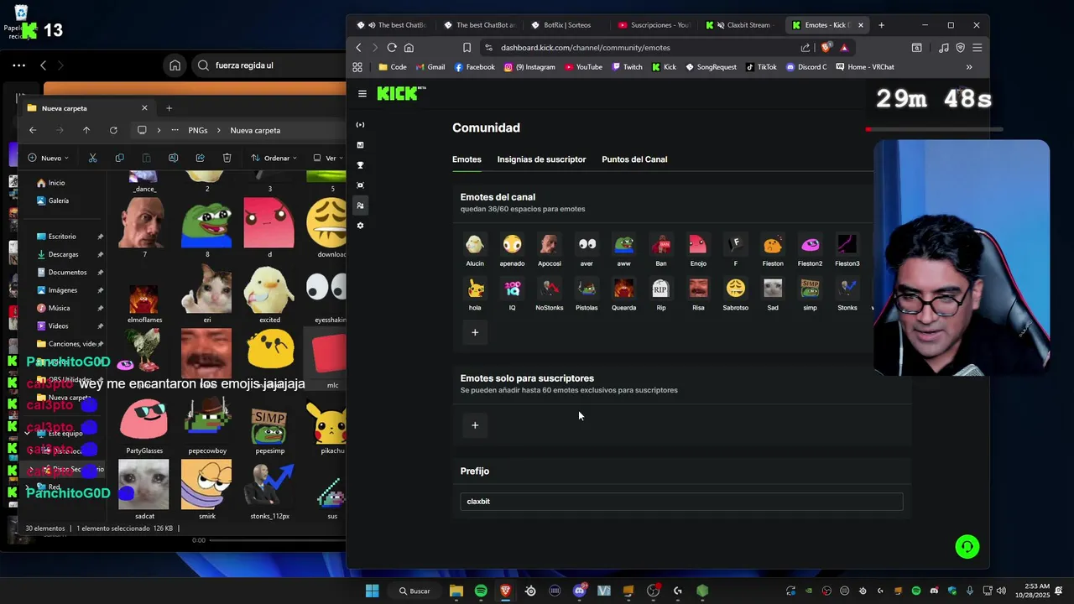Open the browser main menu
1074x604 pixels.
point(977,48)
